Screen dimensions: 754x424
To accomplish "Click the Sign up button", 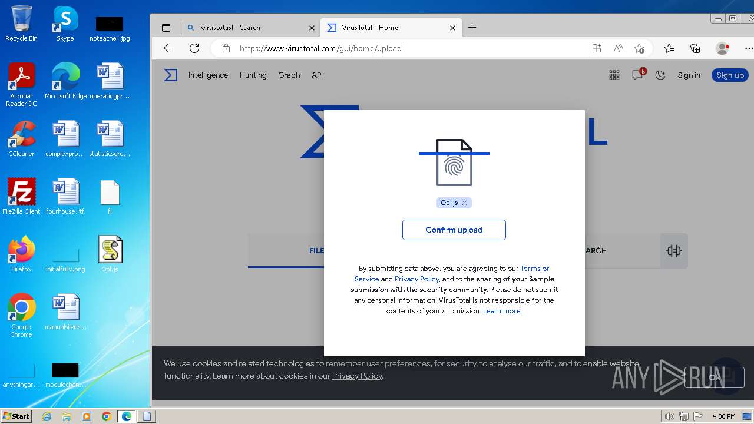I will (x=730, y=75).
